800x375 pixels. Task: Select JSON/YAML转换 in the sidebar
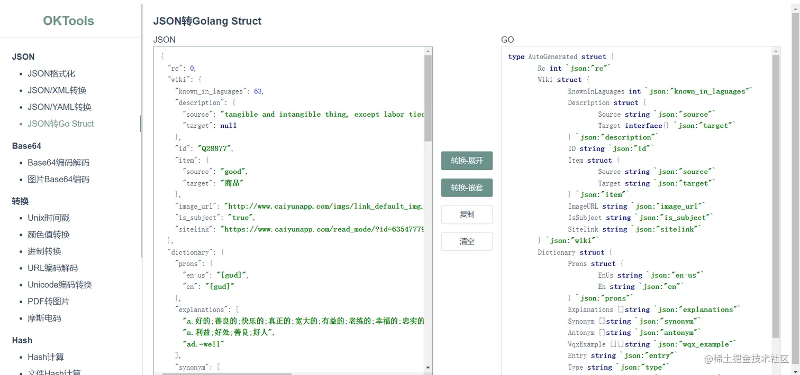[x=59, y=107]
